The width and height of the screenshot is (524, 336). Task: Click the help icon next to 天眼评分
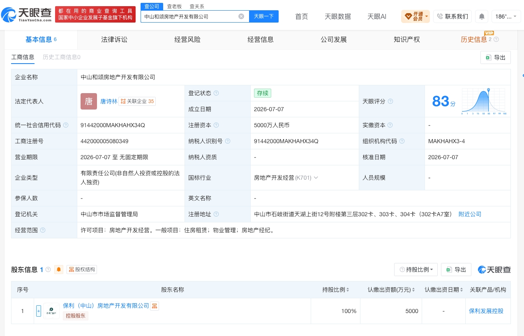coord(390,101)
